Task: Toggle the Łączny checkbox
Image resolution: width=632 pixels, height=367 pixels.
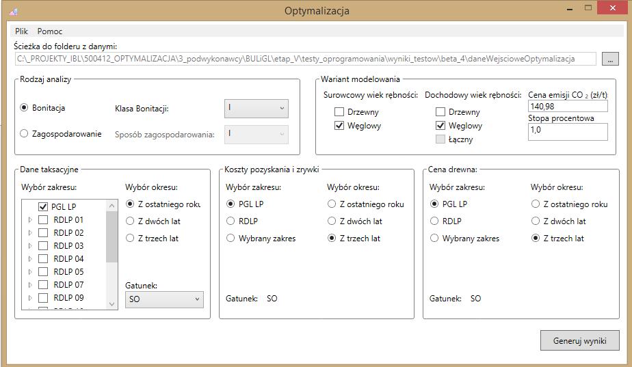Action: (440, 139)
